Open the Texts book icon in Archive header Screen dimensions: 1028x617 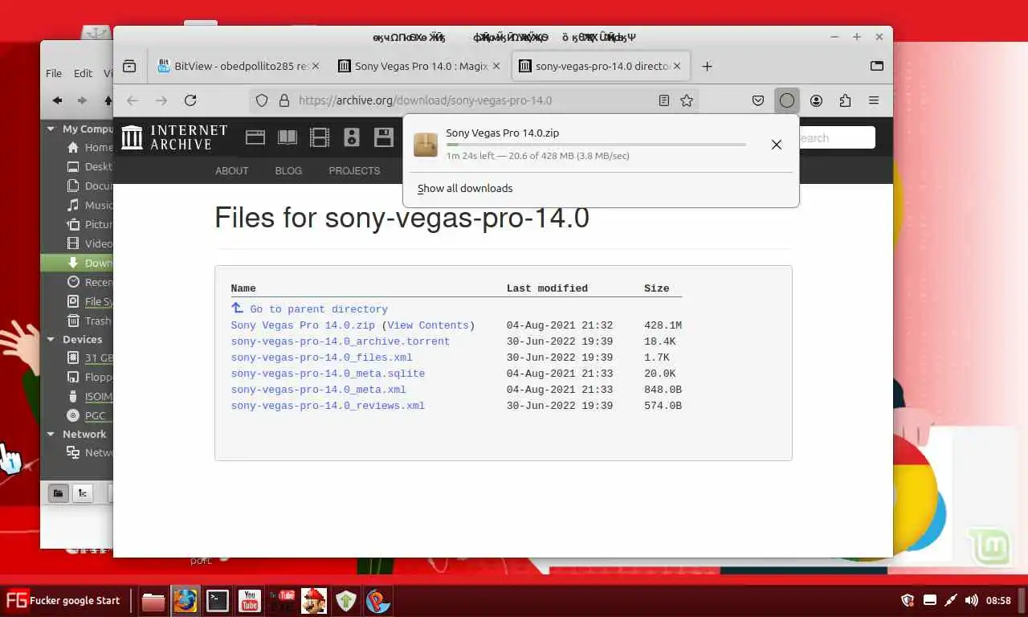(x=288, y=137)
